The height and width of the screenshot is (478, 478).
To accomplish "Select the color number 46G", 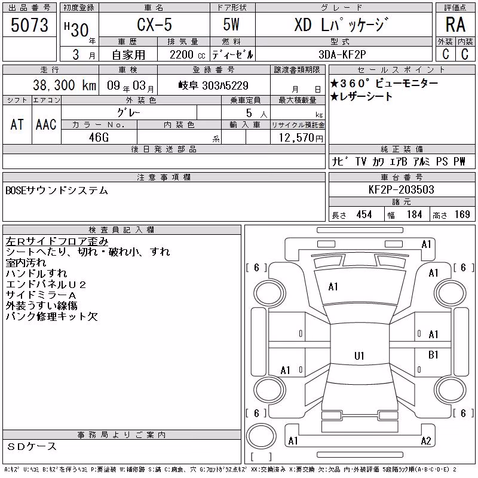I will 99,137.
